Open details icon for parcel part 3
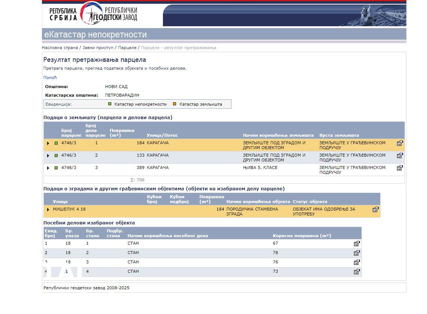The height and width of the screenshot is (314, 427). click(400, 168)
